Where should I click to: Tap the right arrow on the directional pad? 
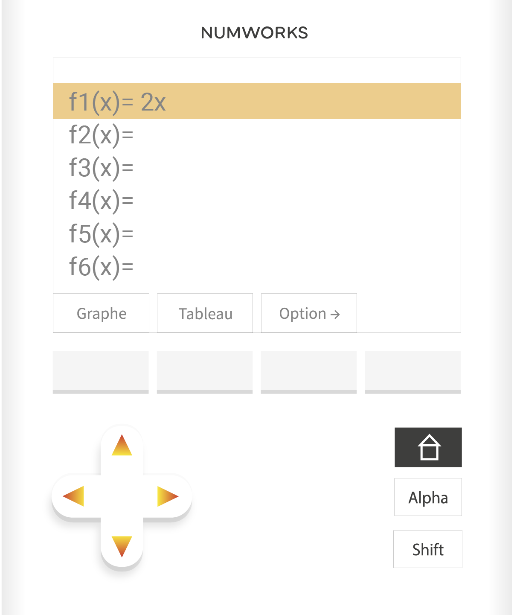click(168, 496)
